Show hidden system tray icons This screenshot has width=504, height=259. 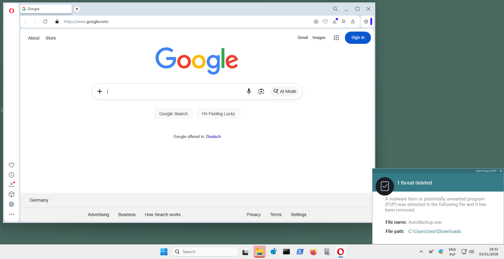point(421,252)
